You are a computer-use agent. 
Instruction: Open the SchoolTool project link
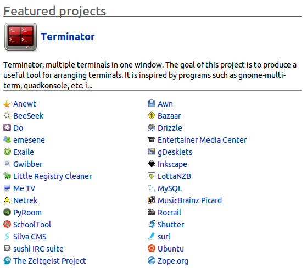coord(32,225)
